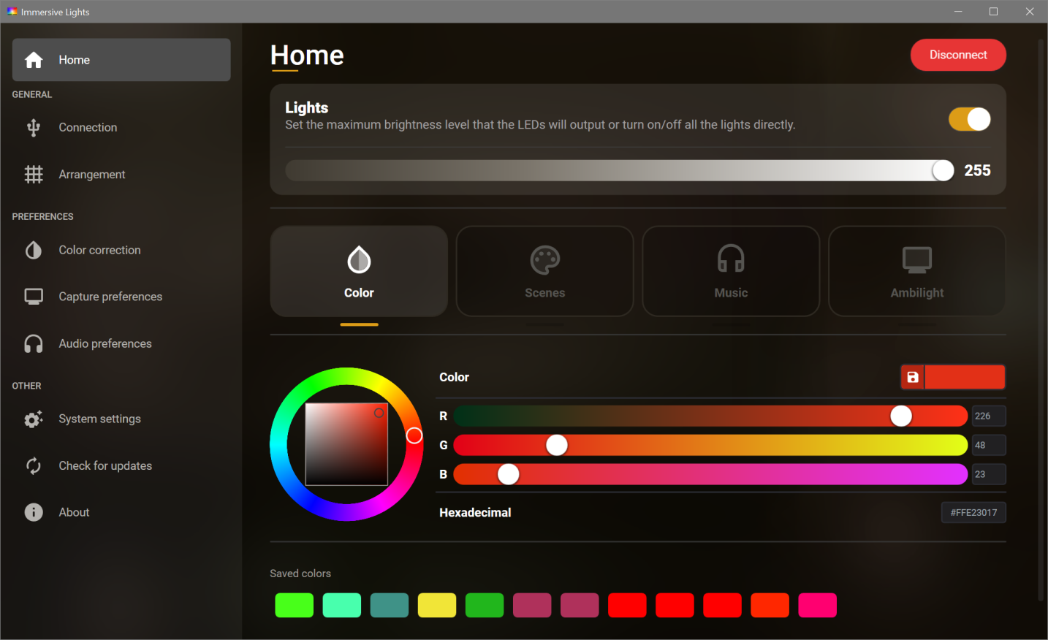Open Connection via the USB icon
Screen dimensions: 1048x640
click(x=34, y=128)
